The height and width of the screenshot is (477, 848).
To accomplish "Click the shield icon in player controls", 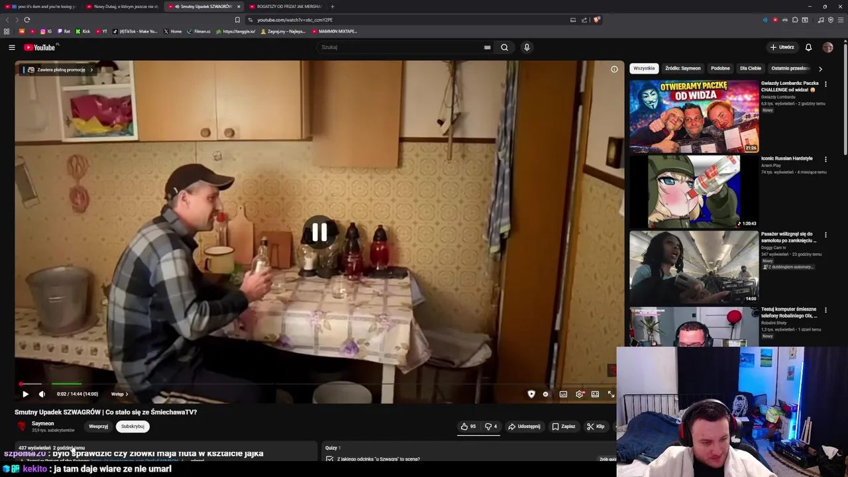I will point(531,394).
